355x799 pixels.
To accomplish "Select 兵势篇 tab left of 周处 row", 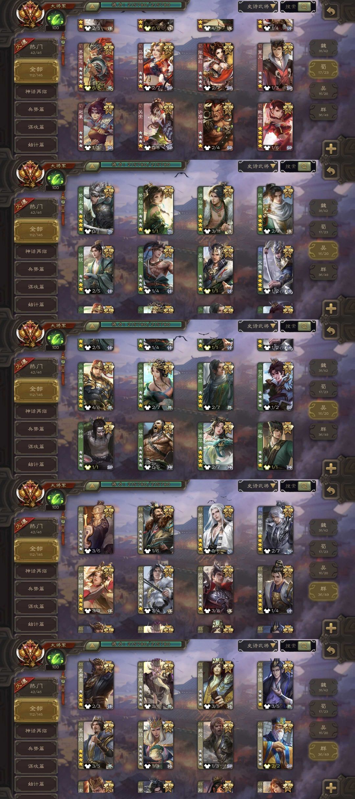I will coord(36,269).
